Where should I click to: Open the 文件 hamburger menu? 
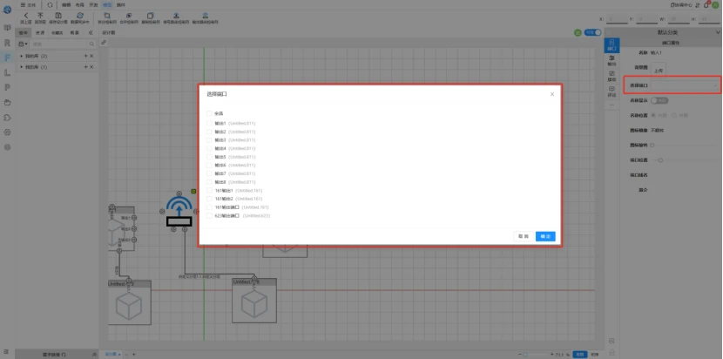pos(28,4)
